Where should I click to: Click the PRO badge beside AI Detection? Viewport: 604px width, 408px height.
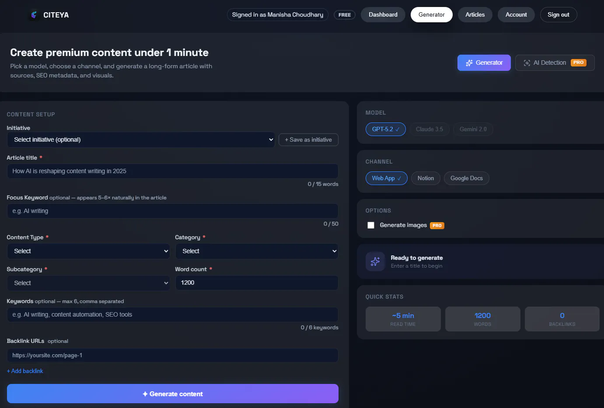click(578, 63)
